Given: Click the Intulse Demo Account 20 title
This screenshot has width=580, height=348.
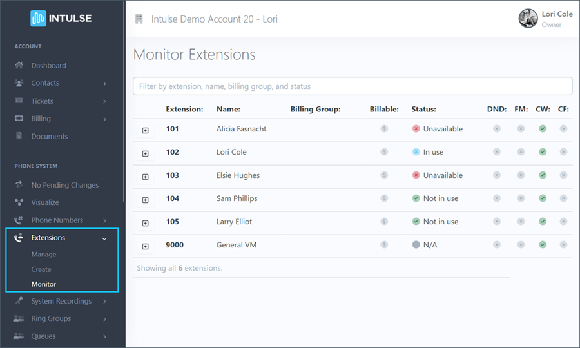Looking at the screenshot, I should (214, 19).
